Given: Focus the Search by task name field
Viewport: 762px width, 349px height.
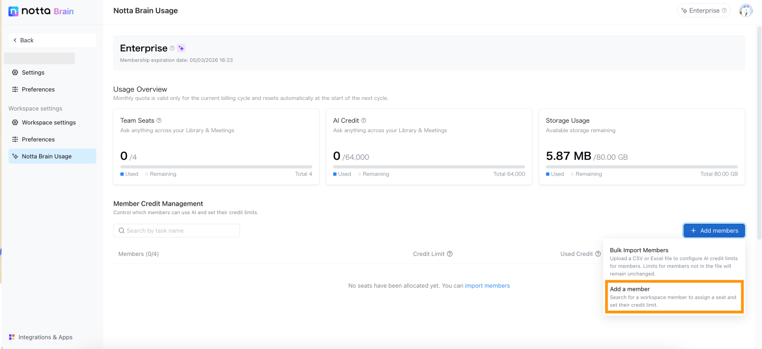Looking at the screenshot, I should 177,231.
